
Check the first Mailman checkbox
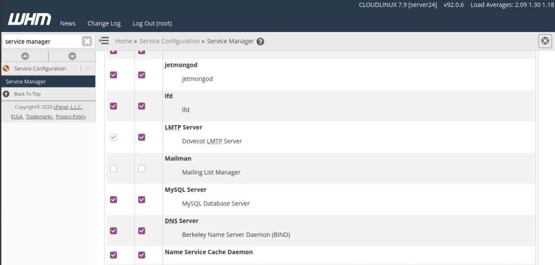point(113,169)
